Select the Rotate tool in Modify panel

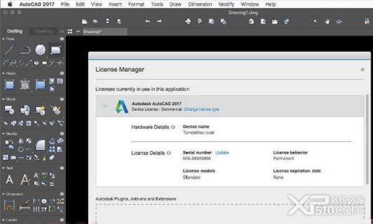pyautogui.click(x=21, y=149)
